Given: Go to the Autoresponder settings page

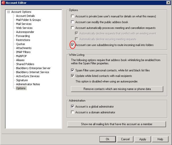Looking at the screenshot, I should (x=25, y=32).
